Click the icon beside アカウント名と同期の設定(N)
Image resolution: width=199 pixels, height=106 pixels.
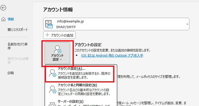click(53, 89)
